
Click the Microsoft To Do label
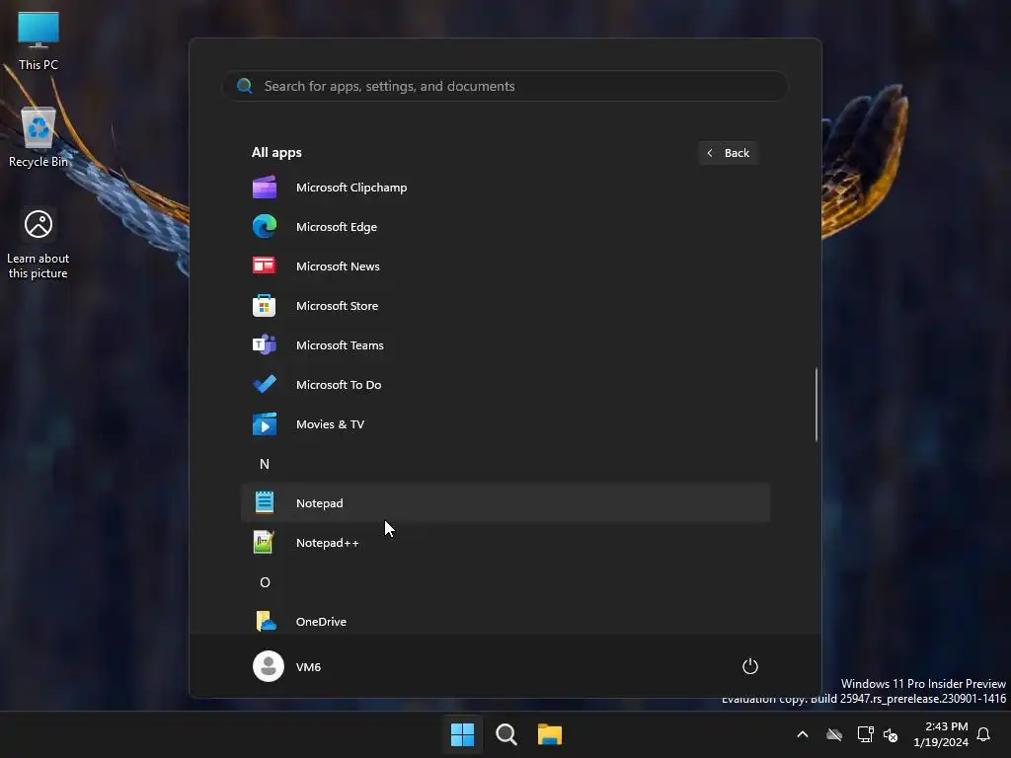339,385
